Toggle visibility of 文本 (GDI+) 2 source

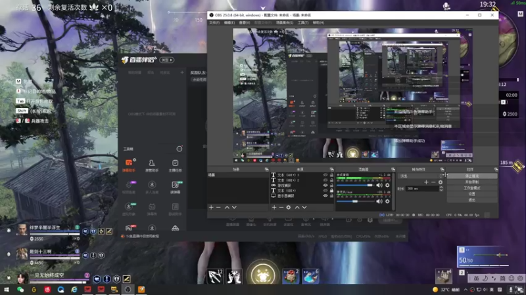(x=325, y=180)
